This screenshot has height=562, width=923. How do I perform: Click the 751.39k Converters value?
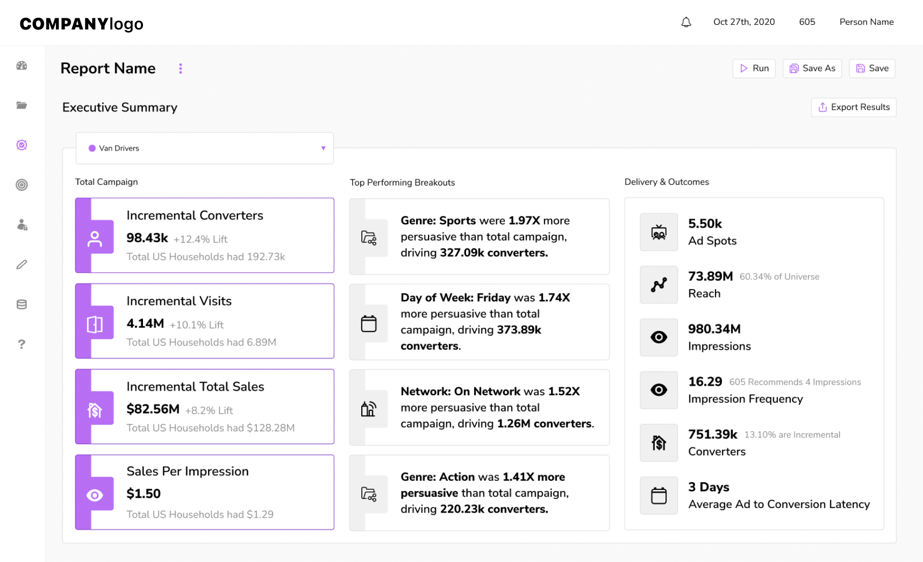point(712,434)
